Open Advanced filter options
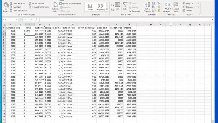 point(135,11)
